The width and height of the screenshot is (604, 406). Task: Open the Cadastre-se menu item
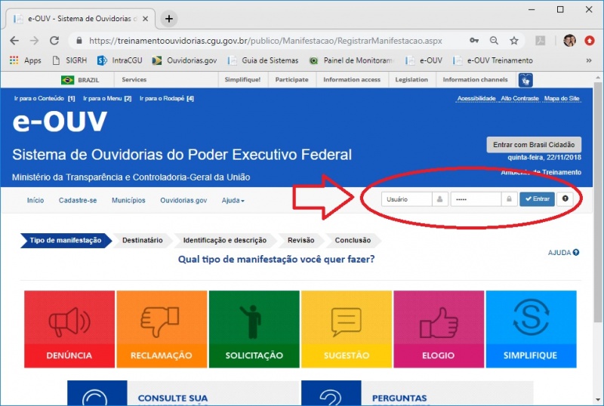coord(78,201)
